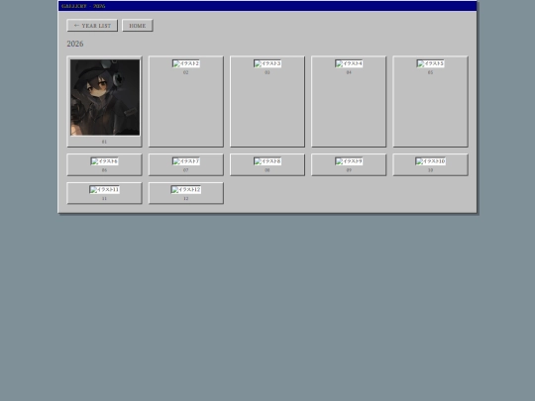This screenshot has height=401, width=535.
Task: Select the gallery card numbered 05
Action: pos(430,102)
